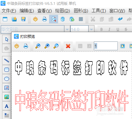Click the new label document icon
Image resolution: width=132 pixels, height=119 pixels.
pyautogui.click(x=5, y=19)
